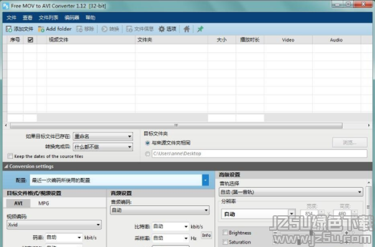375x247 pixels.
Task: Click the up arrow of the 高级设置 scrollbar
Action: tap(369, 183)
